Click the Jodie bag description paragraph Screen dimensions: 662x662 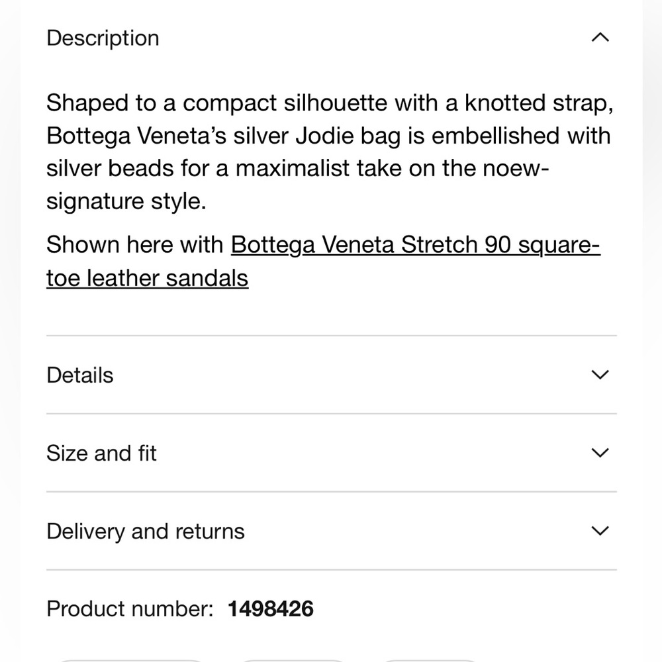329,152
